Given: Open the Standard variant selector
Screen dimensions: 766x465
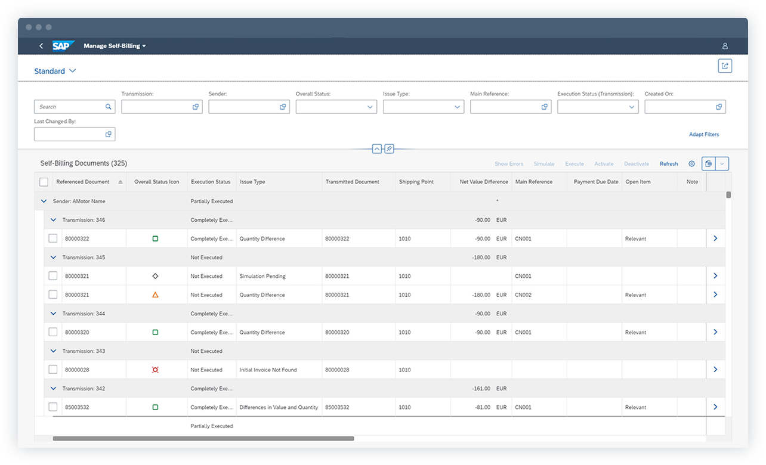Looking at the screenshot, I should [x=55, y=70].
